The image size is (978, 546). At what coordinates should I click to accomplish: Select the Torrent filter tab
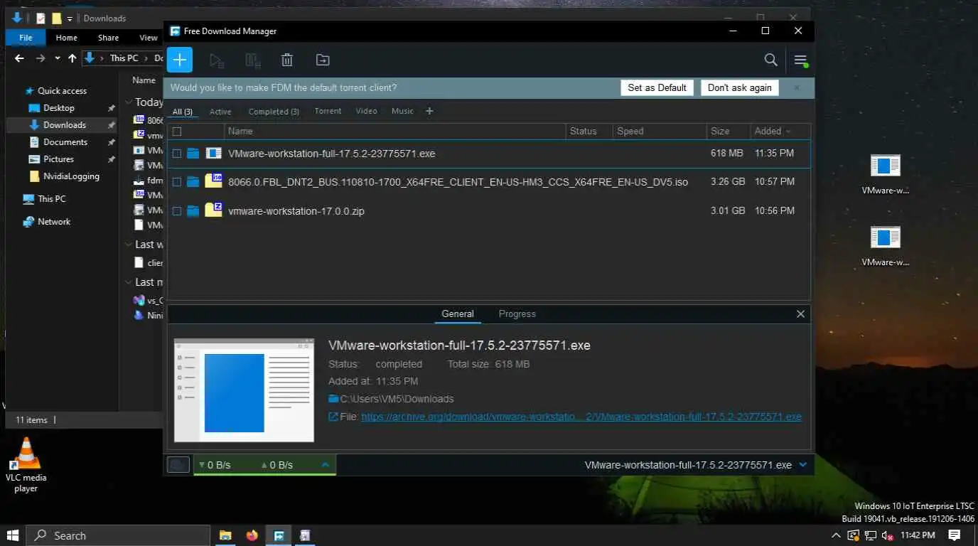pyautogui.click(x=328, y=111)
